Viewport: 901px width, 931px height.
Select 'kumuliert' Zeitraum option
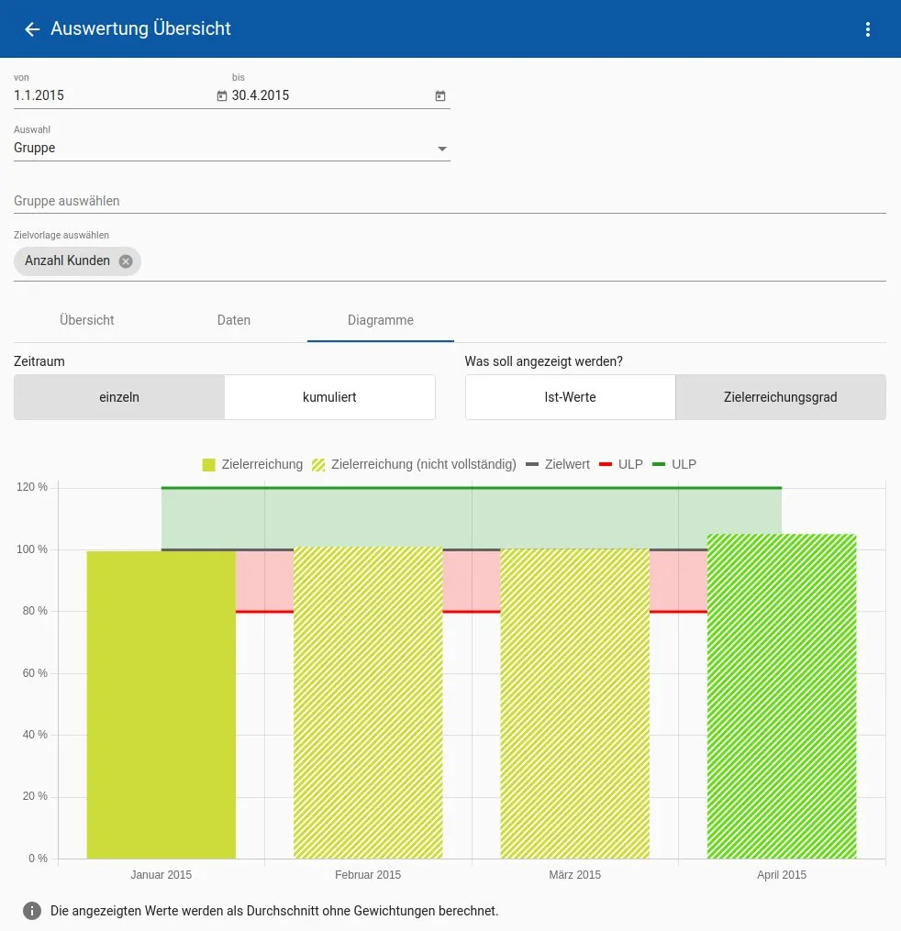pyautogui.click(x=329, y=397)
